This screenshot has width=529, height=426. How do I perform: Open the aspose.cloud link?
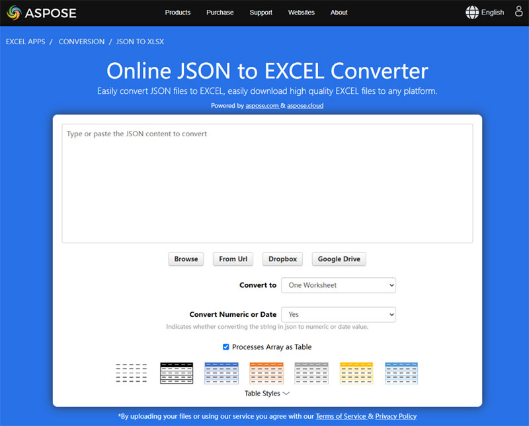[305, 106]
